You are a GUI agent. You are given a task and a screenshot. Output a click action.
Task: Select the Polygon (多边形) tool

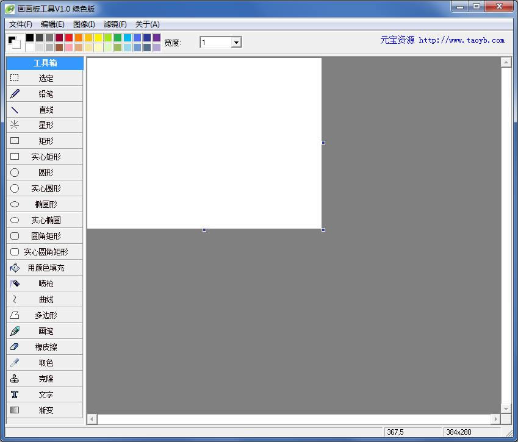(45, 315)
